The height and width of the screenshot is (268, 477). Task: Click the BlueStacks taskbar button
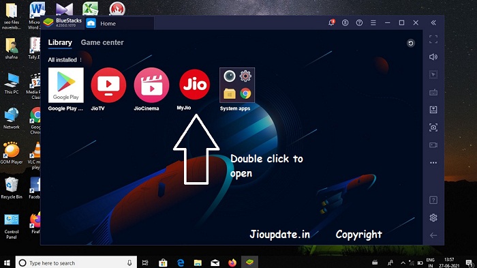[x=250, y=263]
